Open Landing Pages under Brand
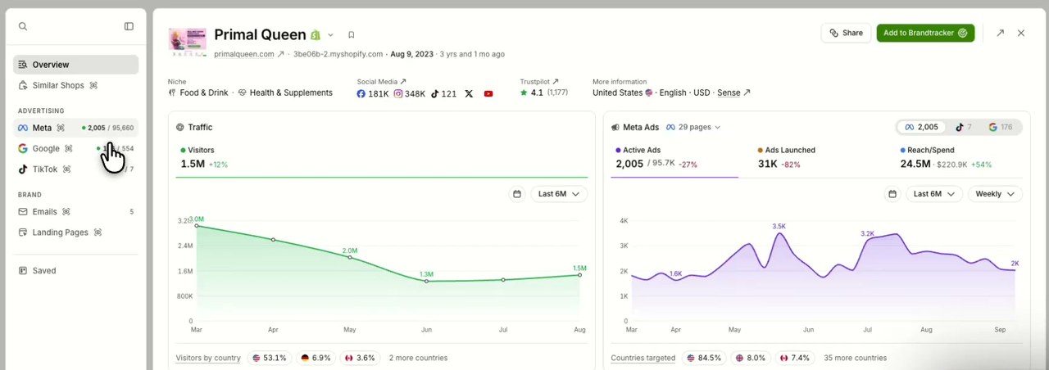This screenshot has height=370, width=1049. tap(75, 232)
